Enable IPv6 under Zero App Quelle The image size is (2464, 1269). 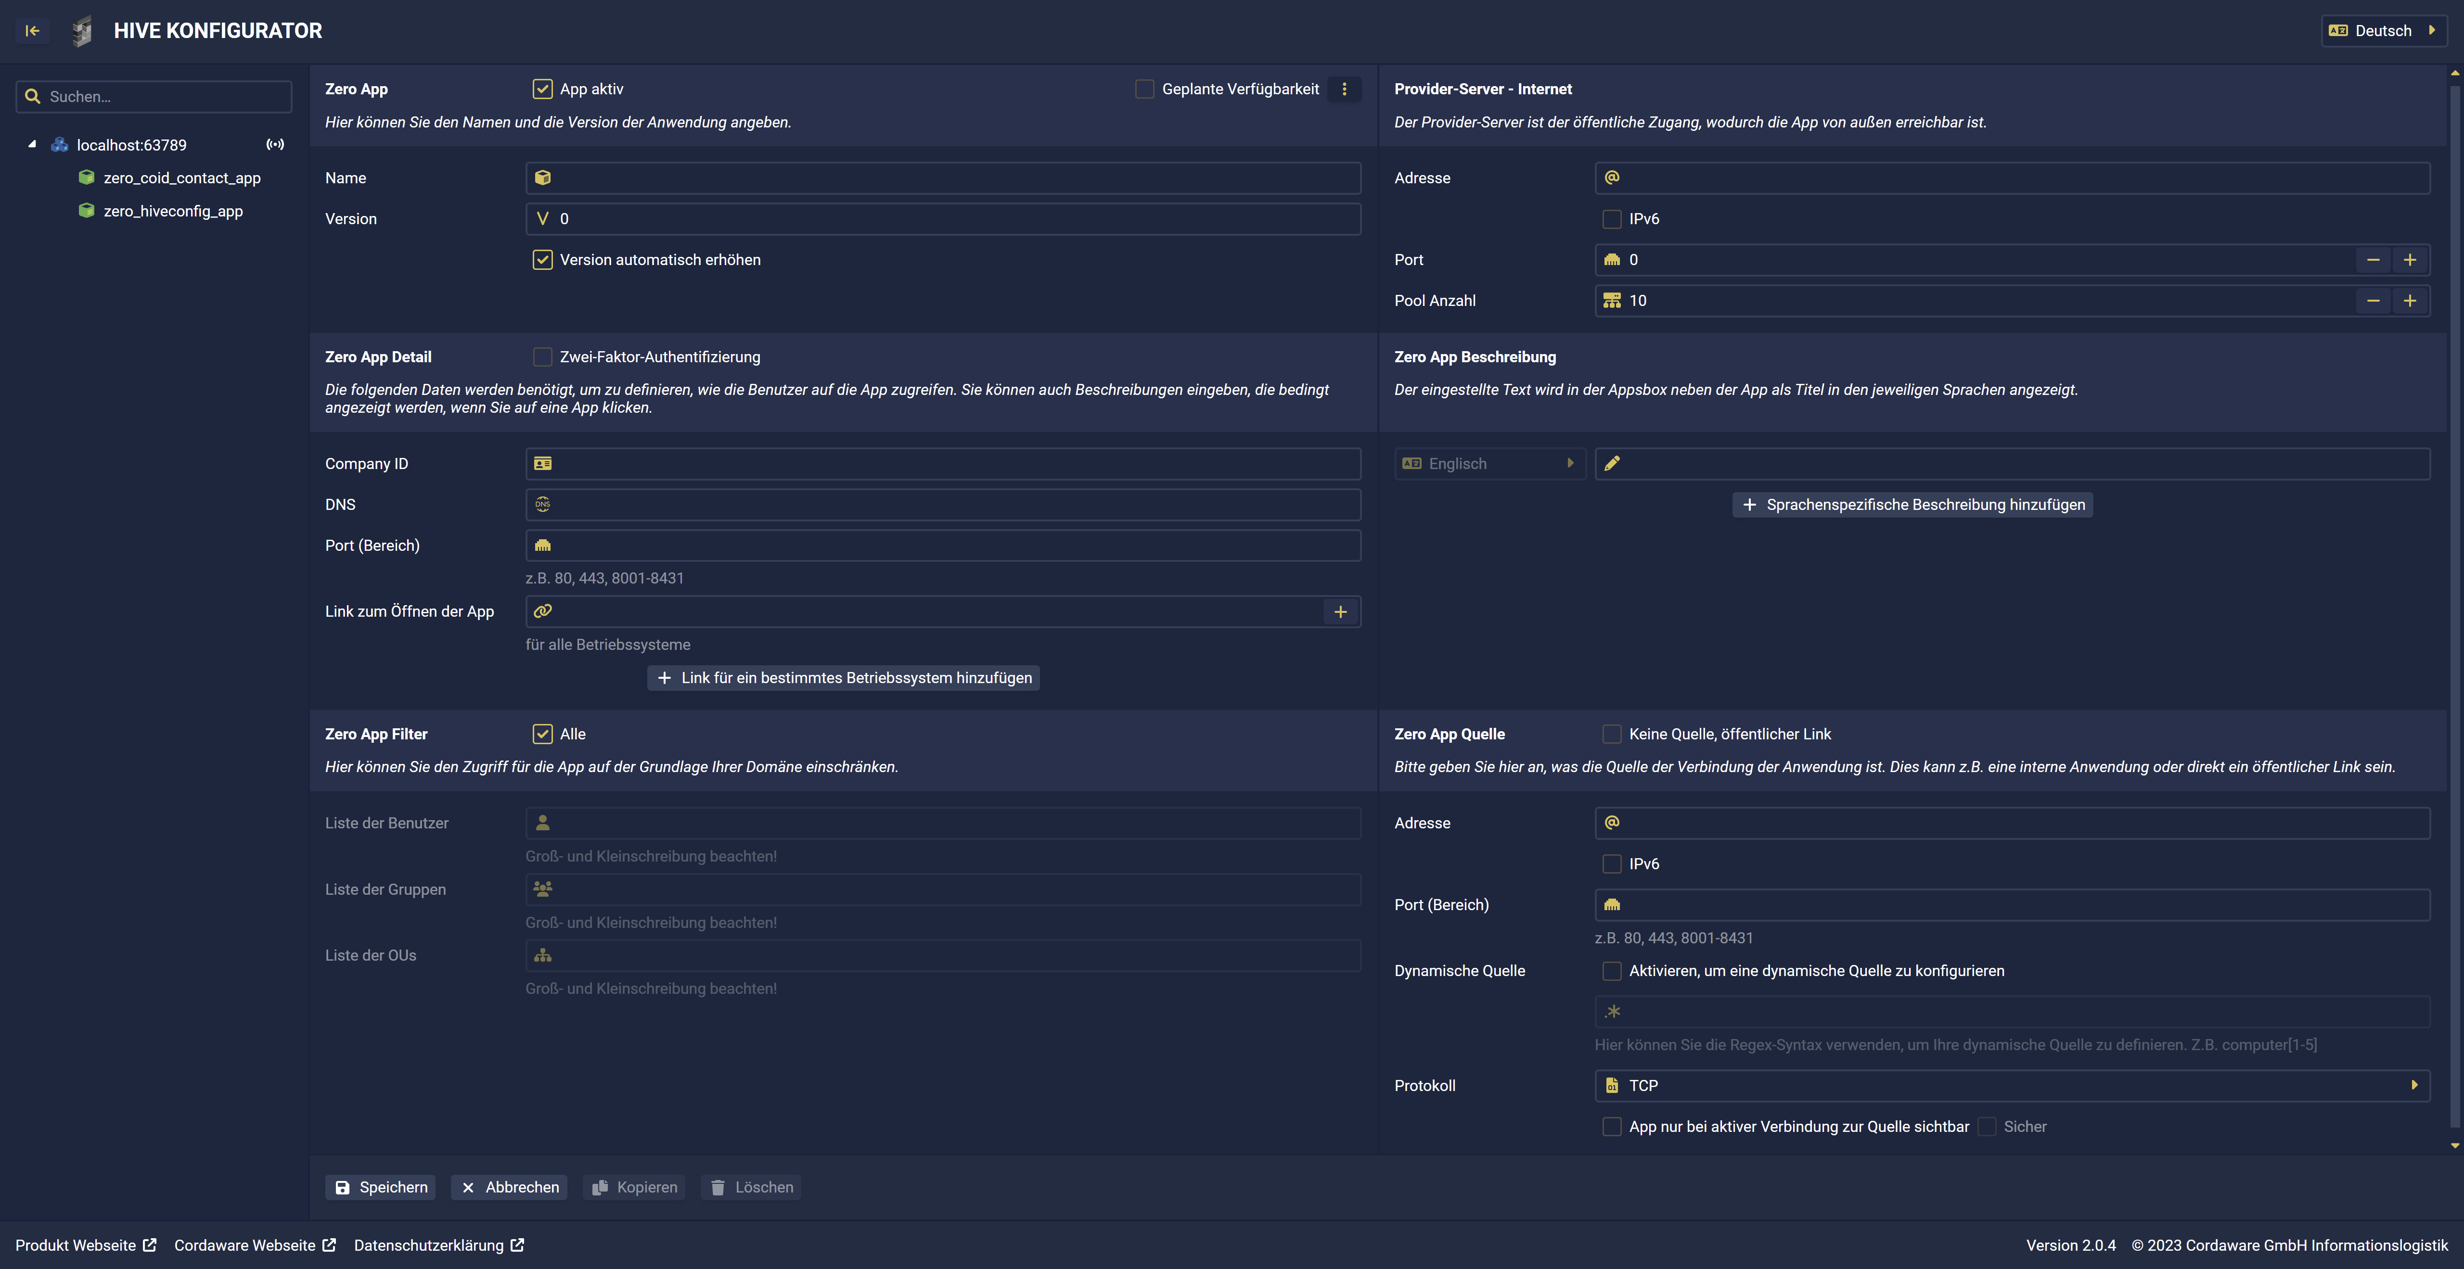pyautogui.click(x=1612, y=863)
